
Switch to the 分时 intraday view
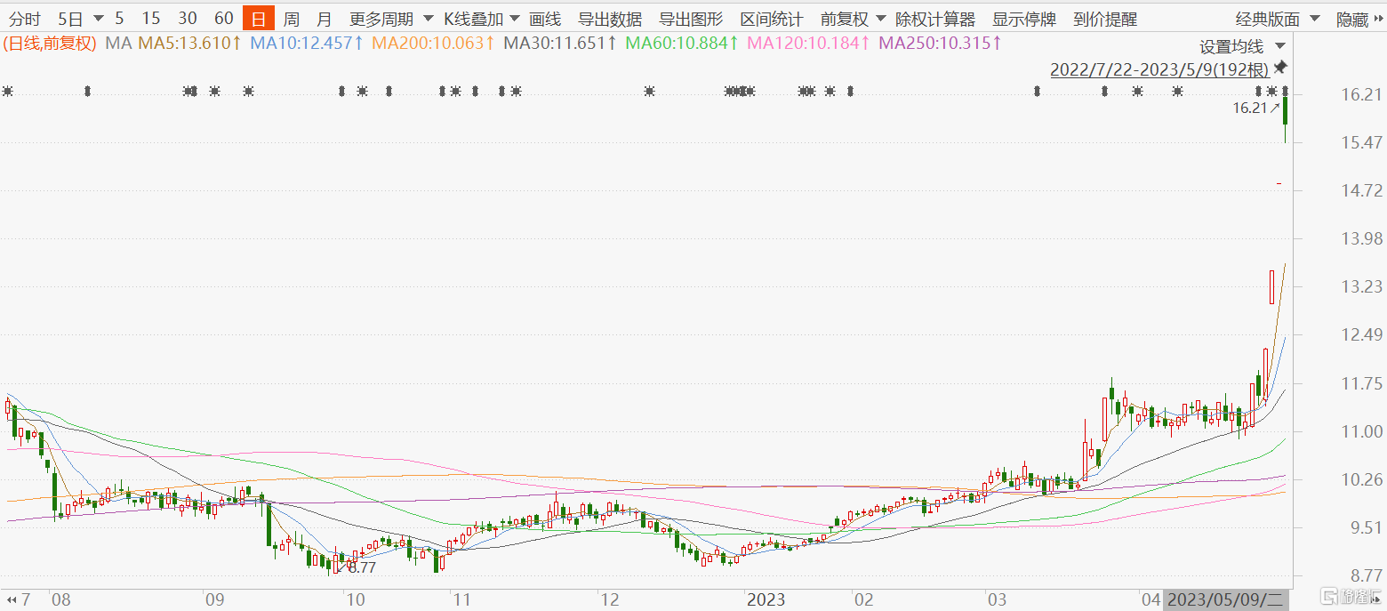click(x=27, y=19)
